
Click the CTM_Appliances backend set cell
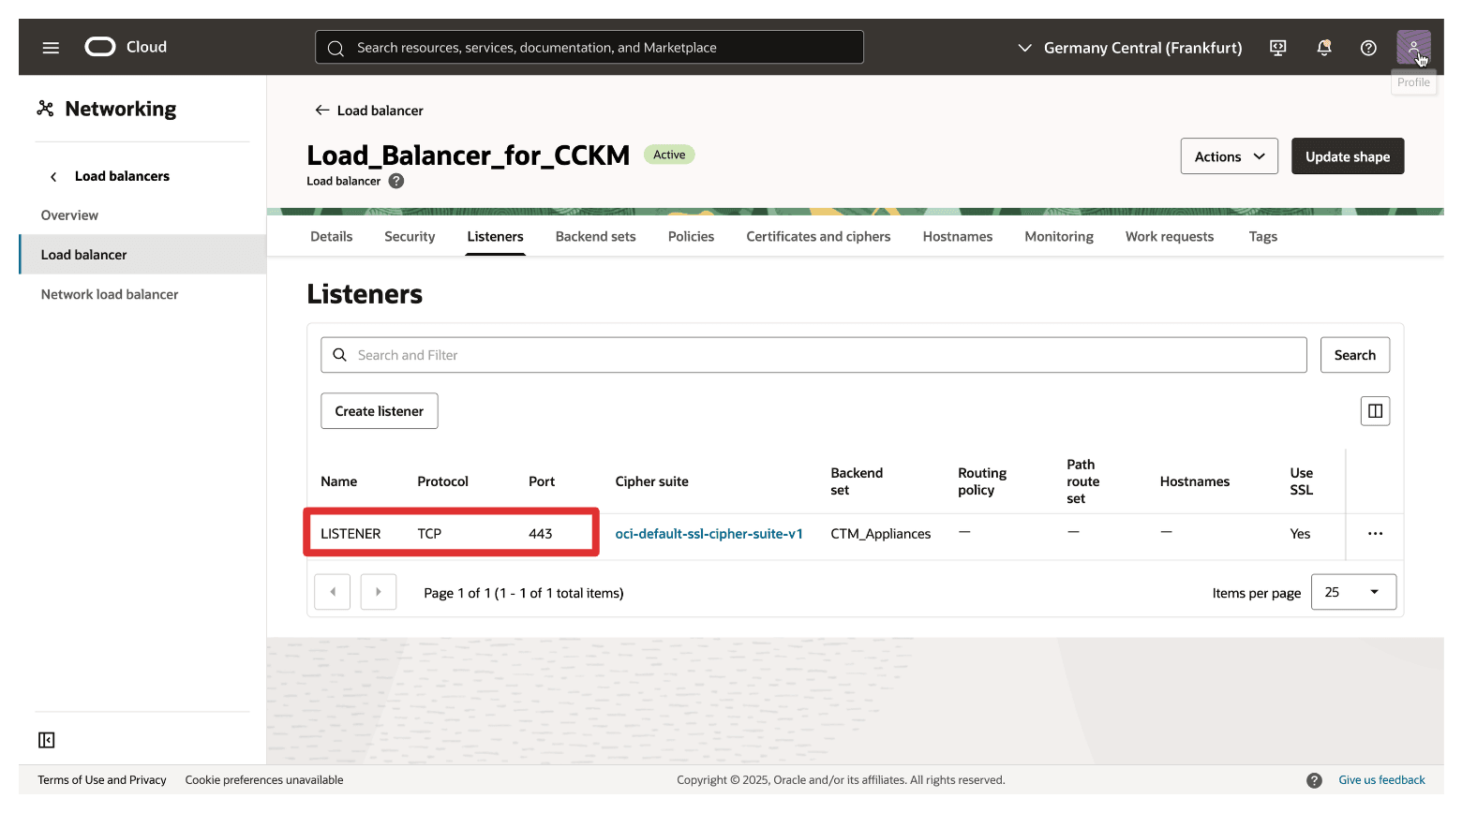880,534
